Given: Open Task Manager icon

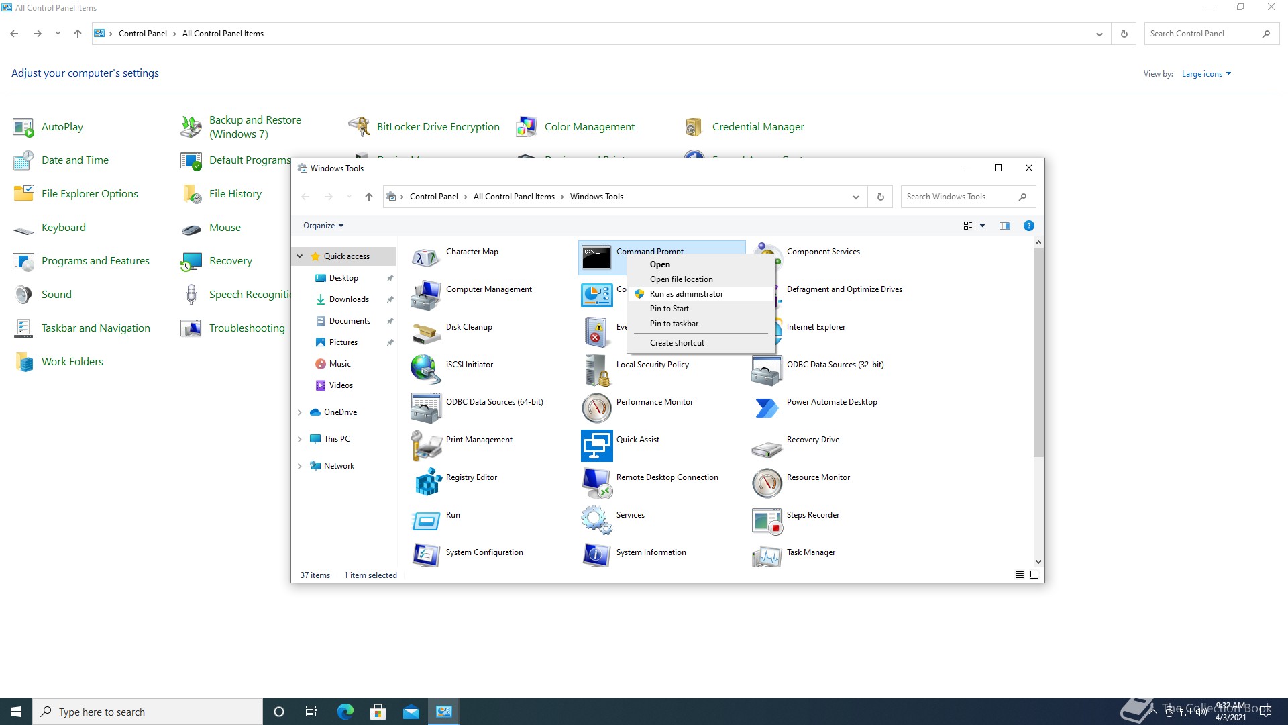Looking at the screenshot, I should tap(767, 555).
